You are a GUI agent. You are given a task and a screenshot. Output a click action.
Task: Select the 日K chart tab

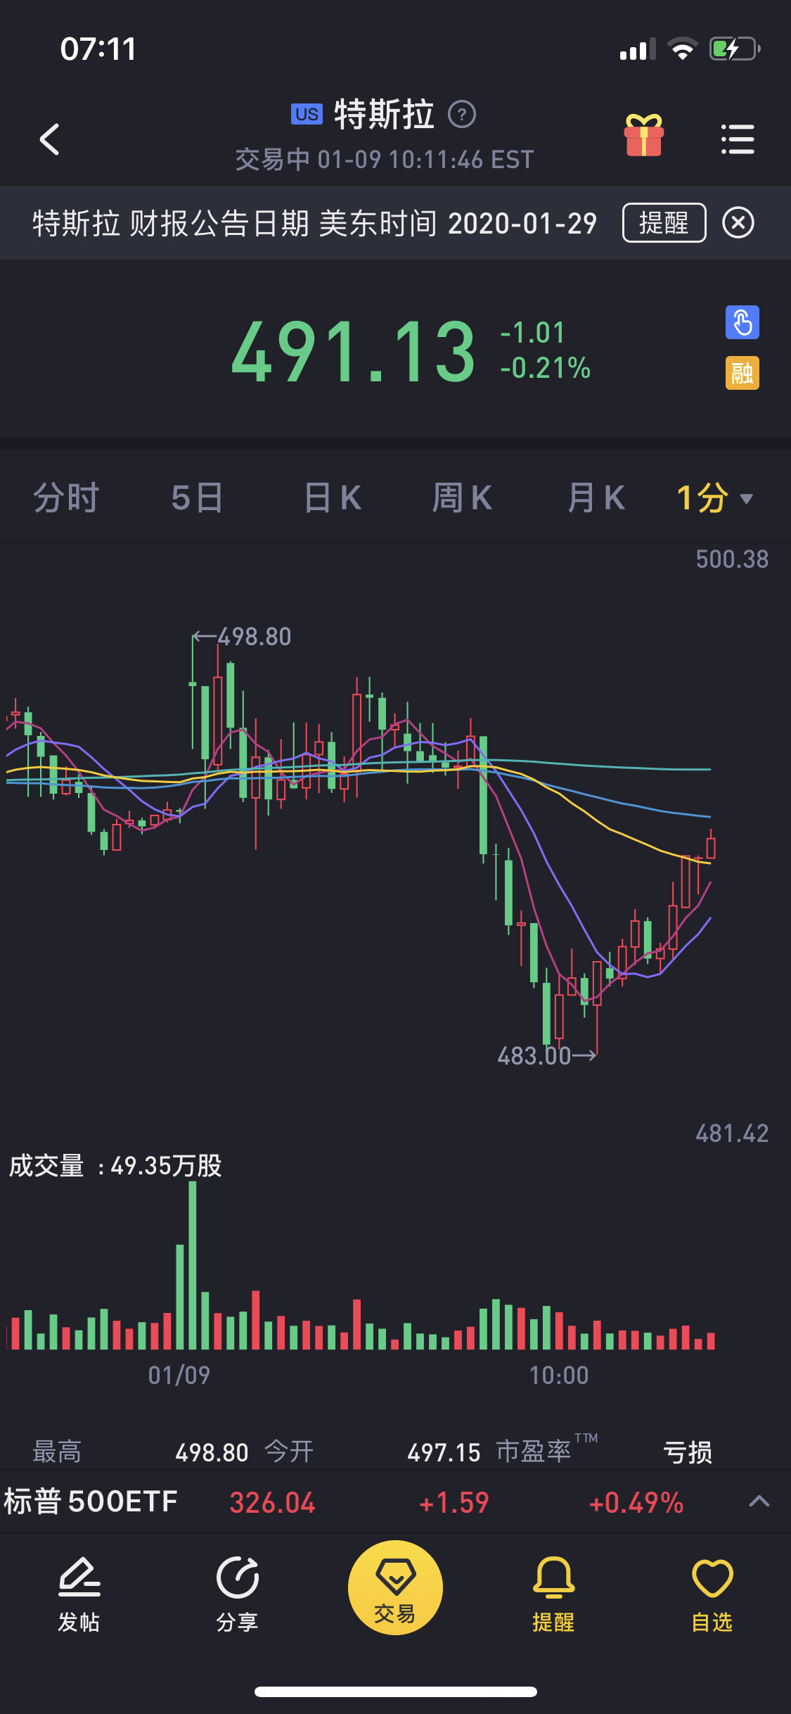(333, 498)
